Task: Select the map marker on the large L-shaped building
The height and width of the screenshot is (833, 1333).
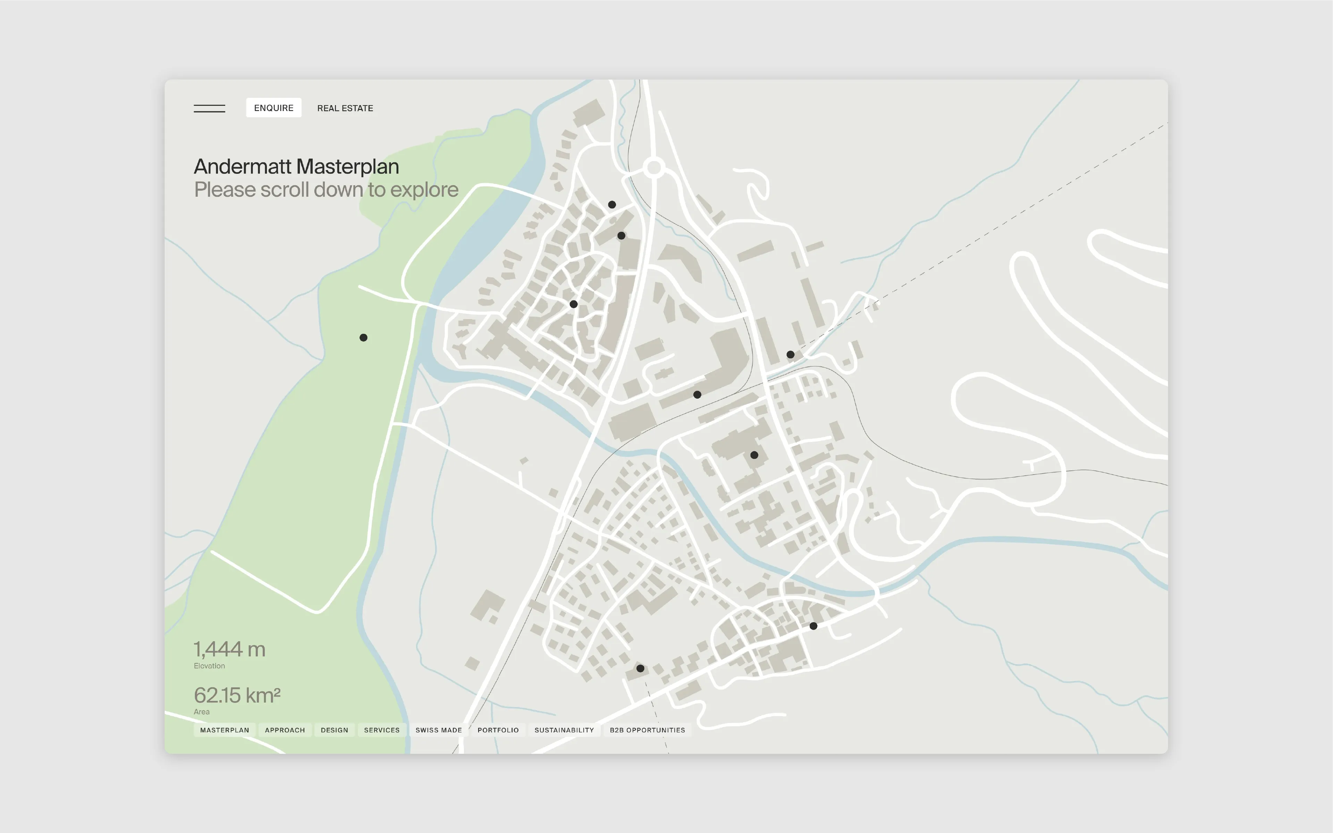Action: [697, 394]
